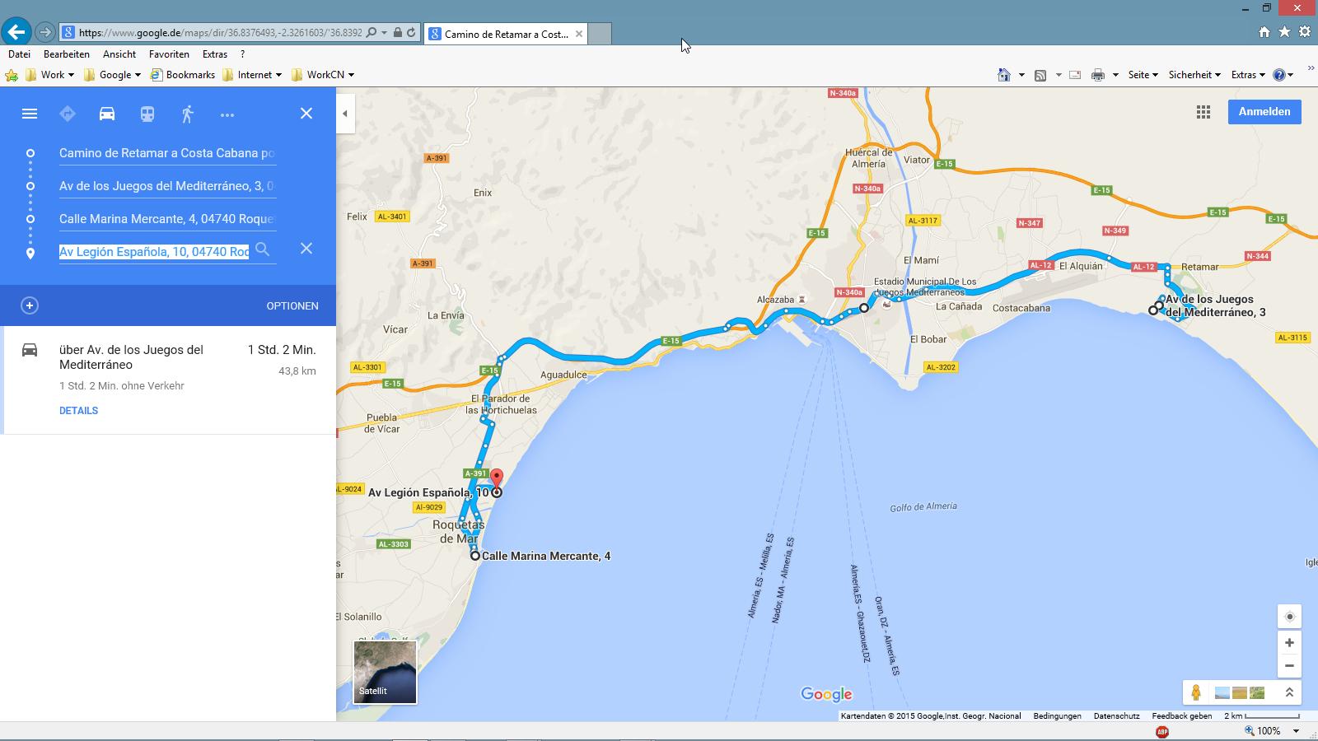The height and width of the screenshot is (741, 1318).
Task: Expand WorkCN favorites folder
Action: [x=323, y=75]
